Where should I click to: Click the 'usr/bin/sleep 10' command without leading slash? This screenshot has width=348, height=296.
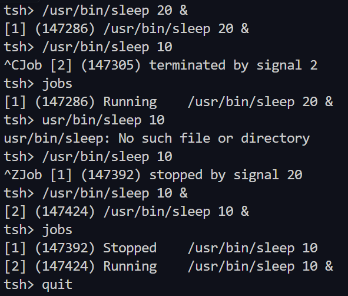(x=104, y=120)
